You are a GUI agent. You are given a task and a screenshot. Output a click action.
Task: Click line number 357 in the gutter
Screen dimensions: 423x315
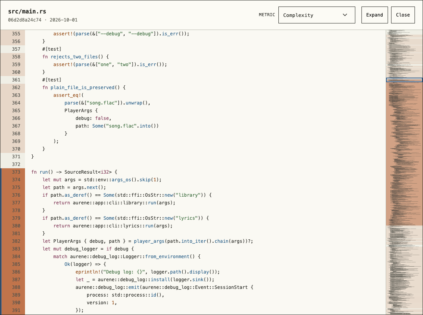(x=16, y=49)
